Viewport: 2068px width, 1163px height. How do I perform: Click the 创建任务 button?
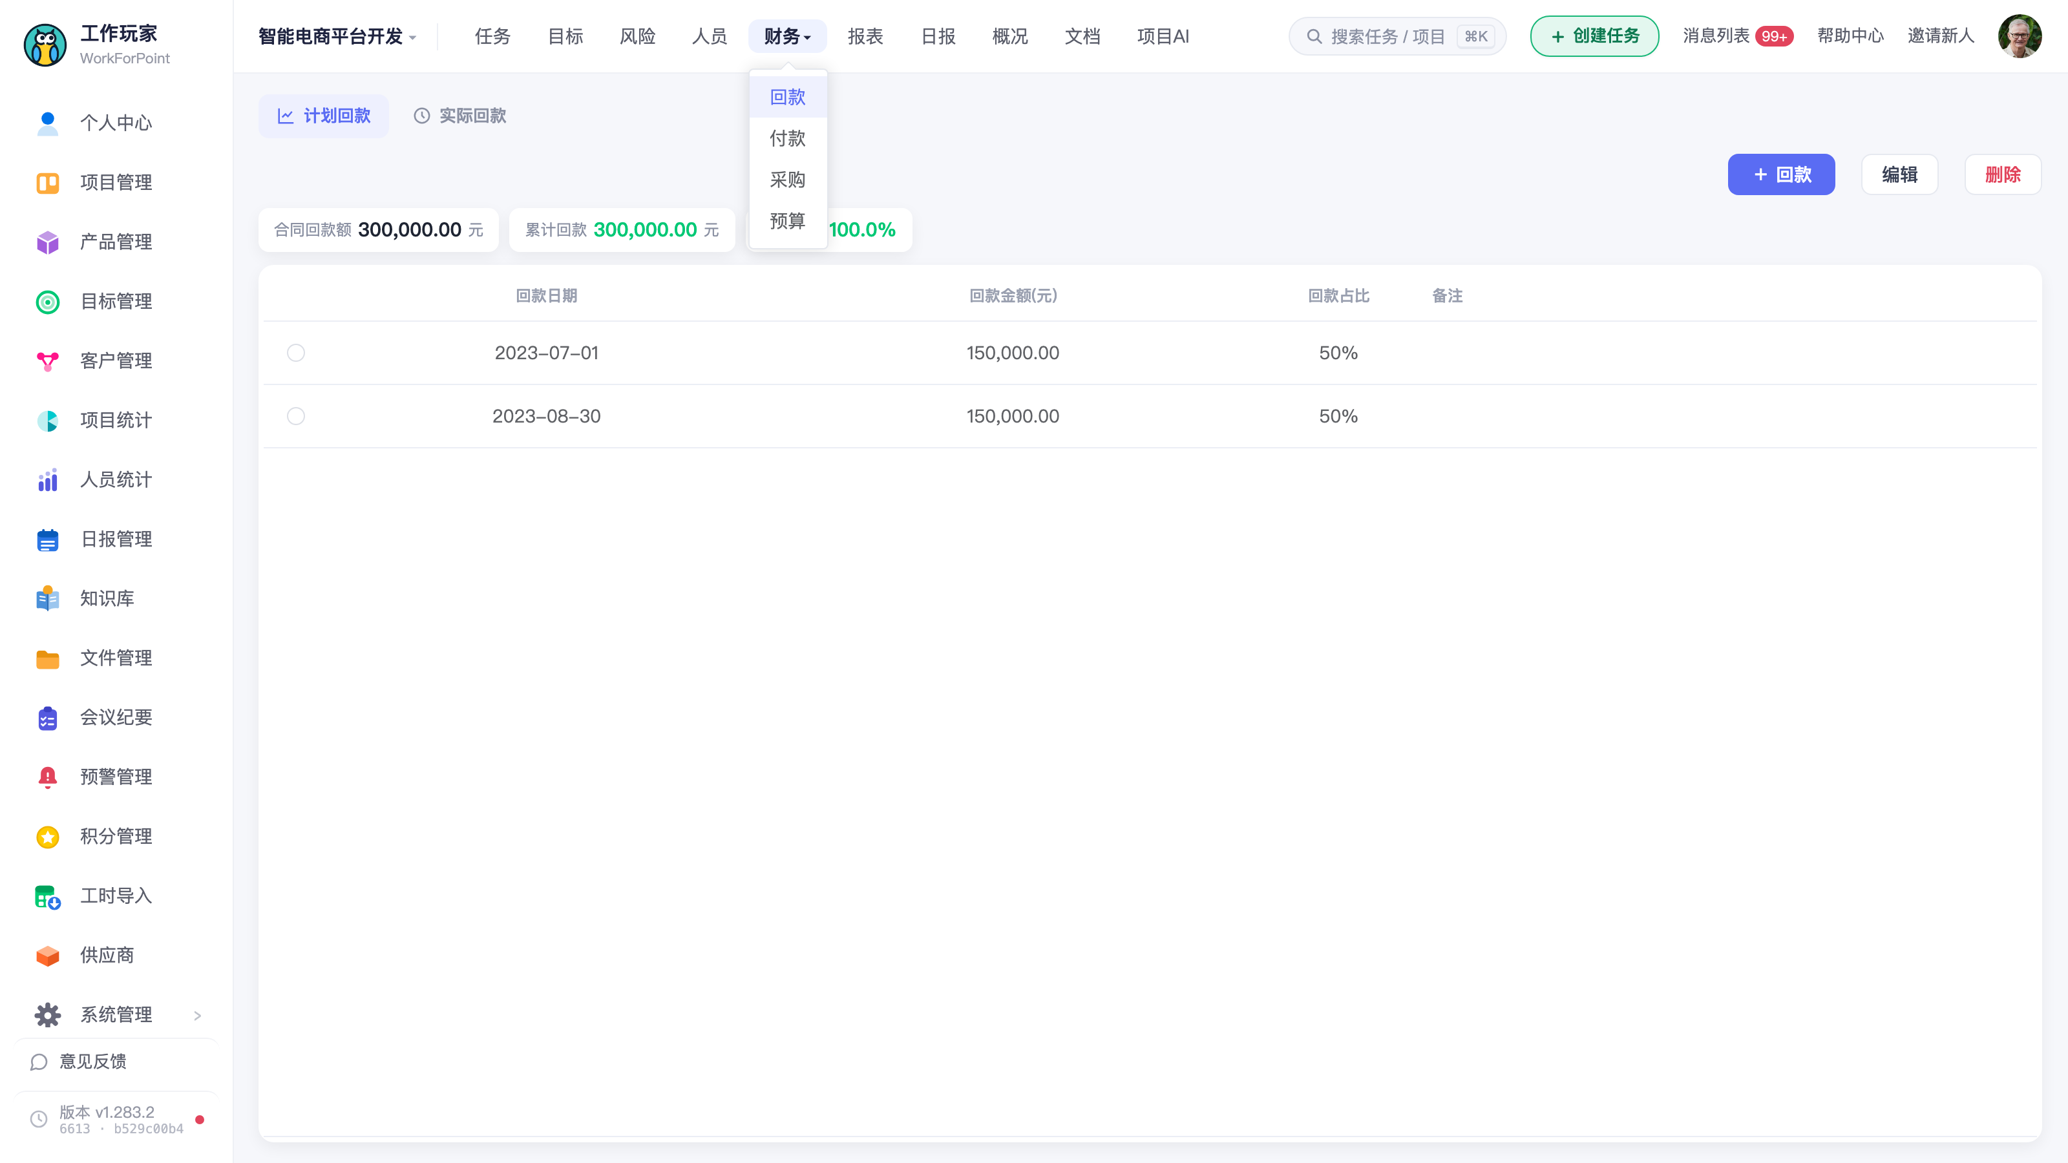click(1594, 36)
